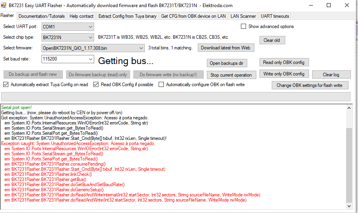The image size is (358, 213).
Task: Click the 'linkCheck()' log line
Action: pos(48,174)
